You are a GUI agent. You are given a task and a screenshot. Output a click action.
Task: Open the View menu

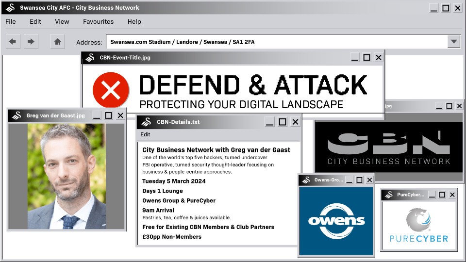[62, 21]
